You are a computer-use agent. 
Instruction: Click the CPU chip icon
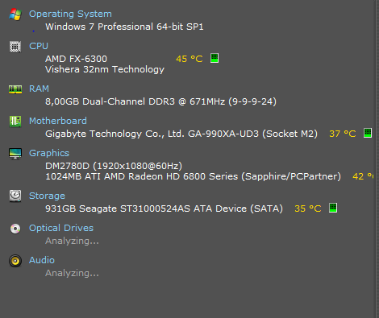15,47
